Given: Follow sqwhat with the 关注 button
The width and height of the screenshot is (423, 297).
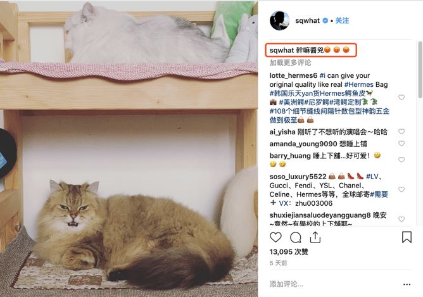Looking at the screenshot, I should [342, 20].
